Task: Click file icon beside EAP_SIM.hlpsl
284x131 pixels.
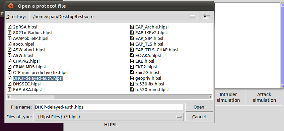Action: pyautogui.click(x=132, y=39)
